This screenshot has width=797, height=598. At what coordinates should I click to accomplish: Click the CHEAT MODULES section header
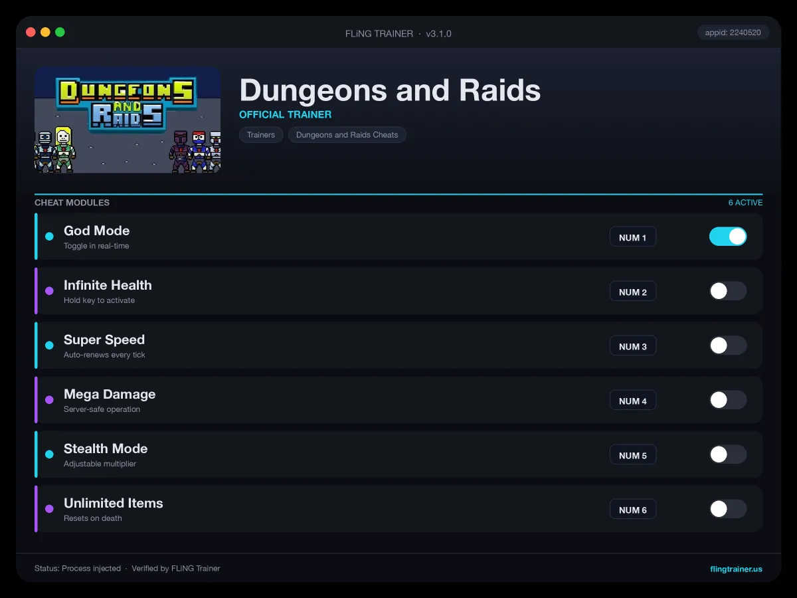click(x=72, y=203)
